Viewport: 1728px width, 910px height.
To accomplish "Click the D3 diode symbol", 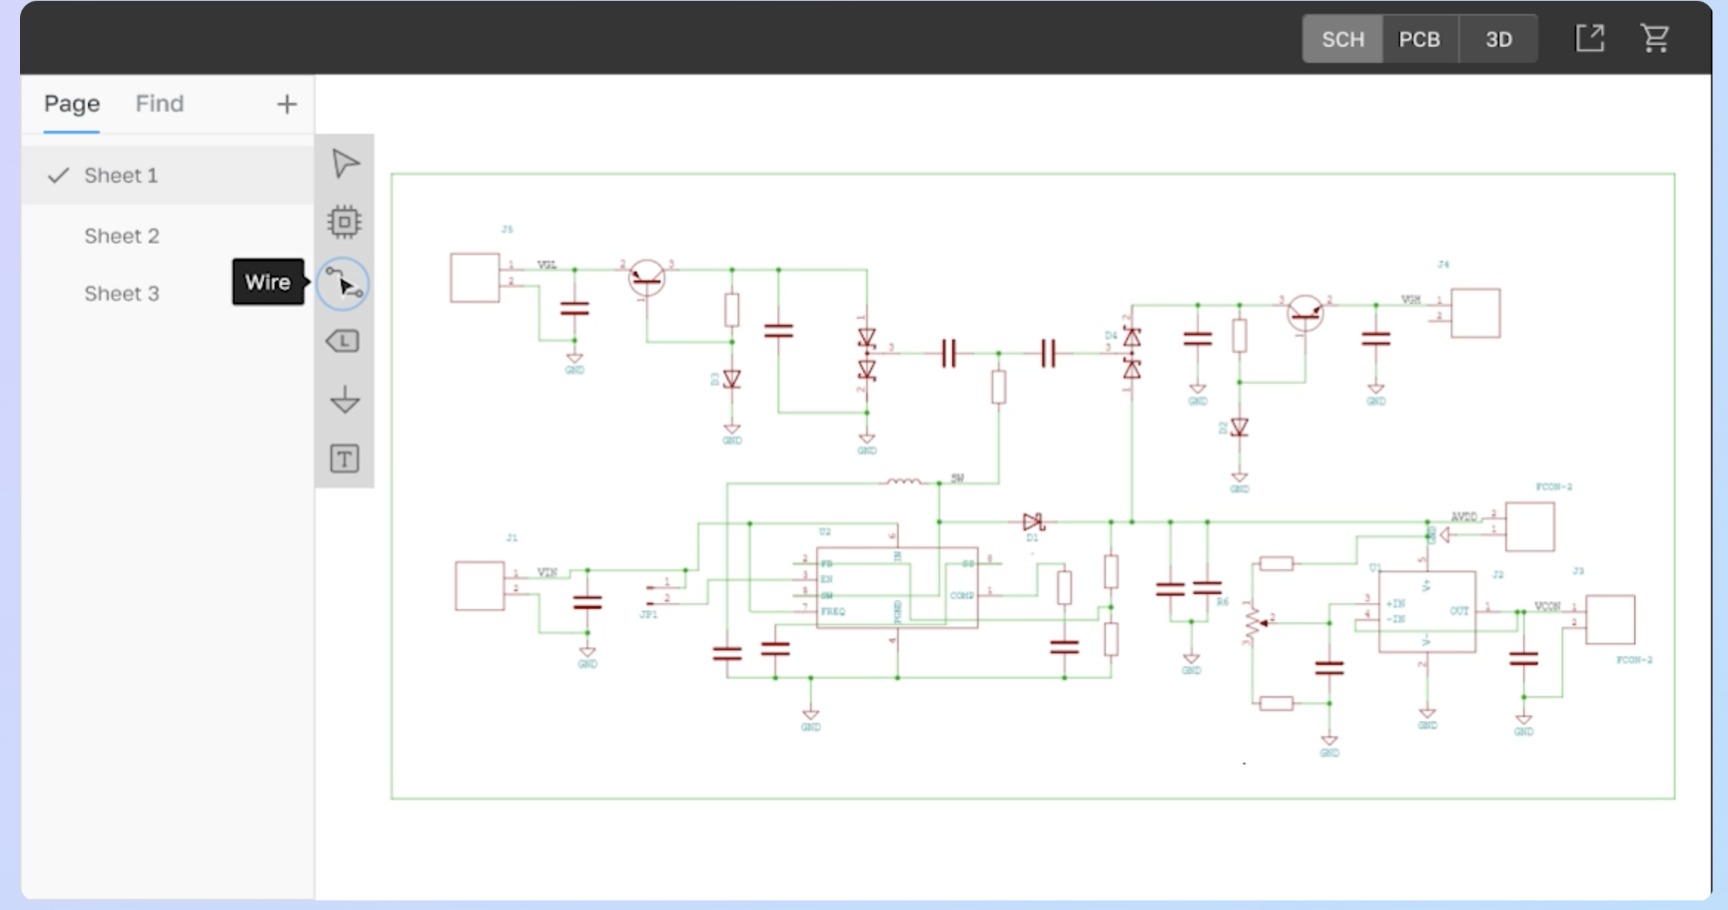I will (732, 380).
